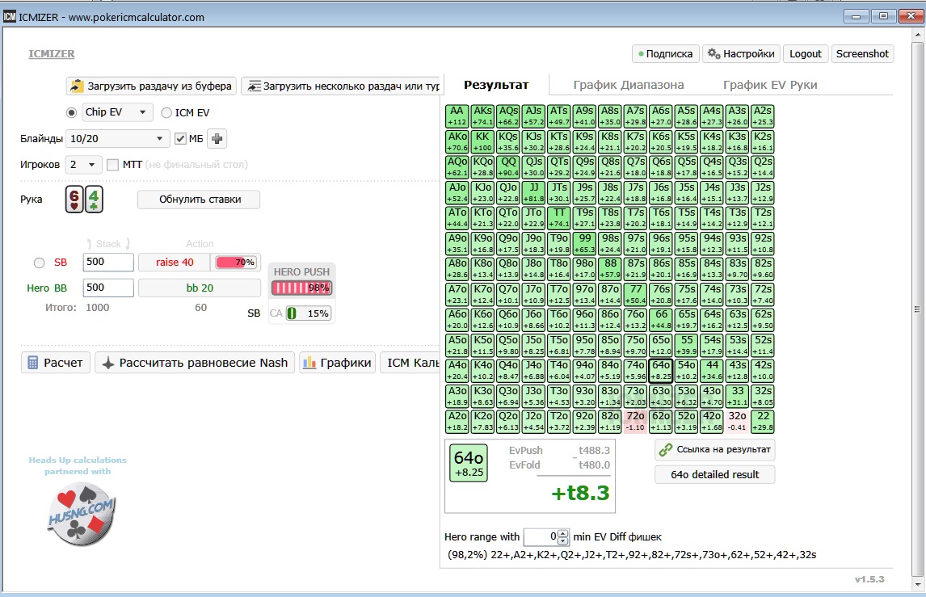Viewport: 926px width, 597px height.
Task: Select the 64o highlighted hand cell
Action: pyautogui.click(x=661, y=371)
